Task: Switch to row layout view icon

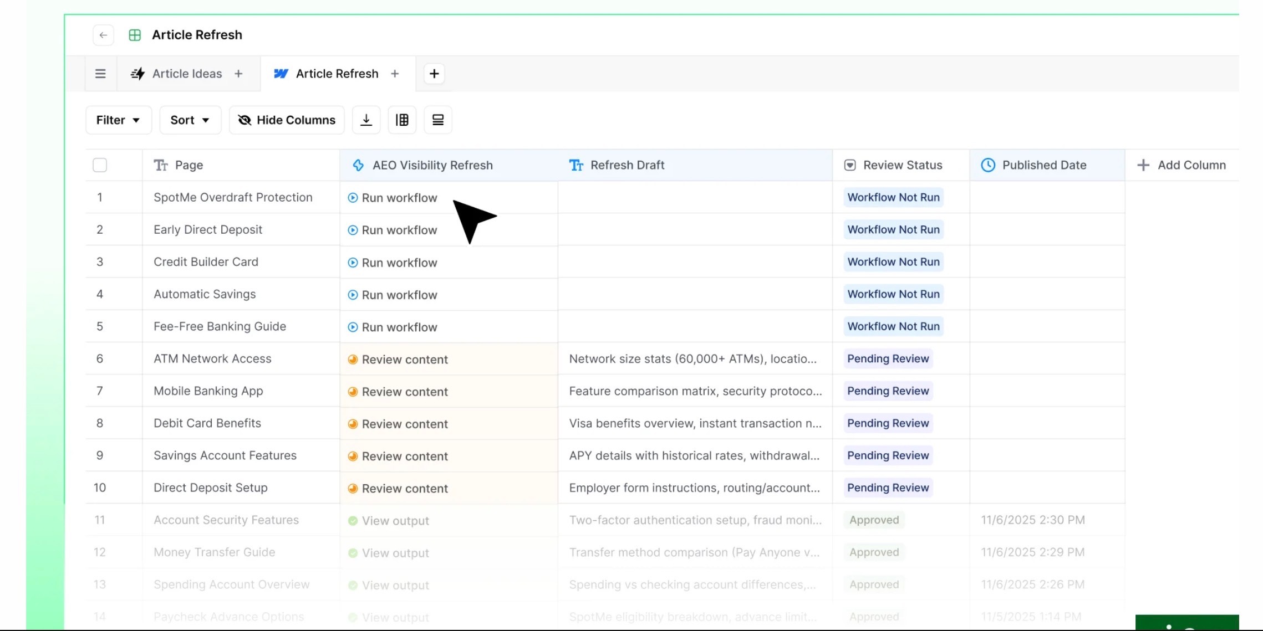Action: click(x=438, y=120)
